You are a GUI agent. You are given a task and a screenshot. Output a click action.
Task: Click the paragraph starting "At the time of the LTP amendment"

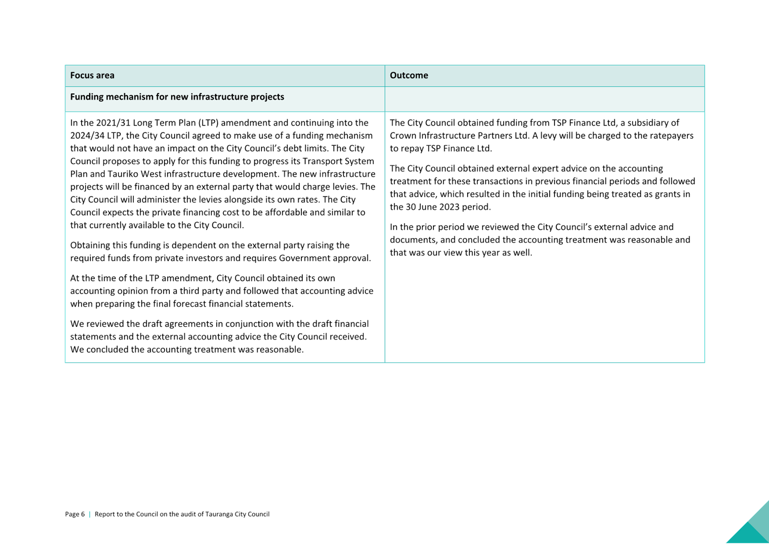click(x=221, y=291)
